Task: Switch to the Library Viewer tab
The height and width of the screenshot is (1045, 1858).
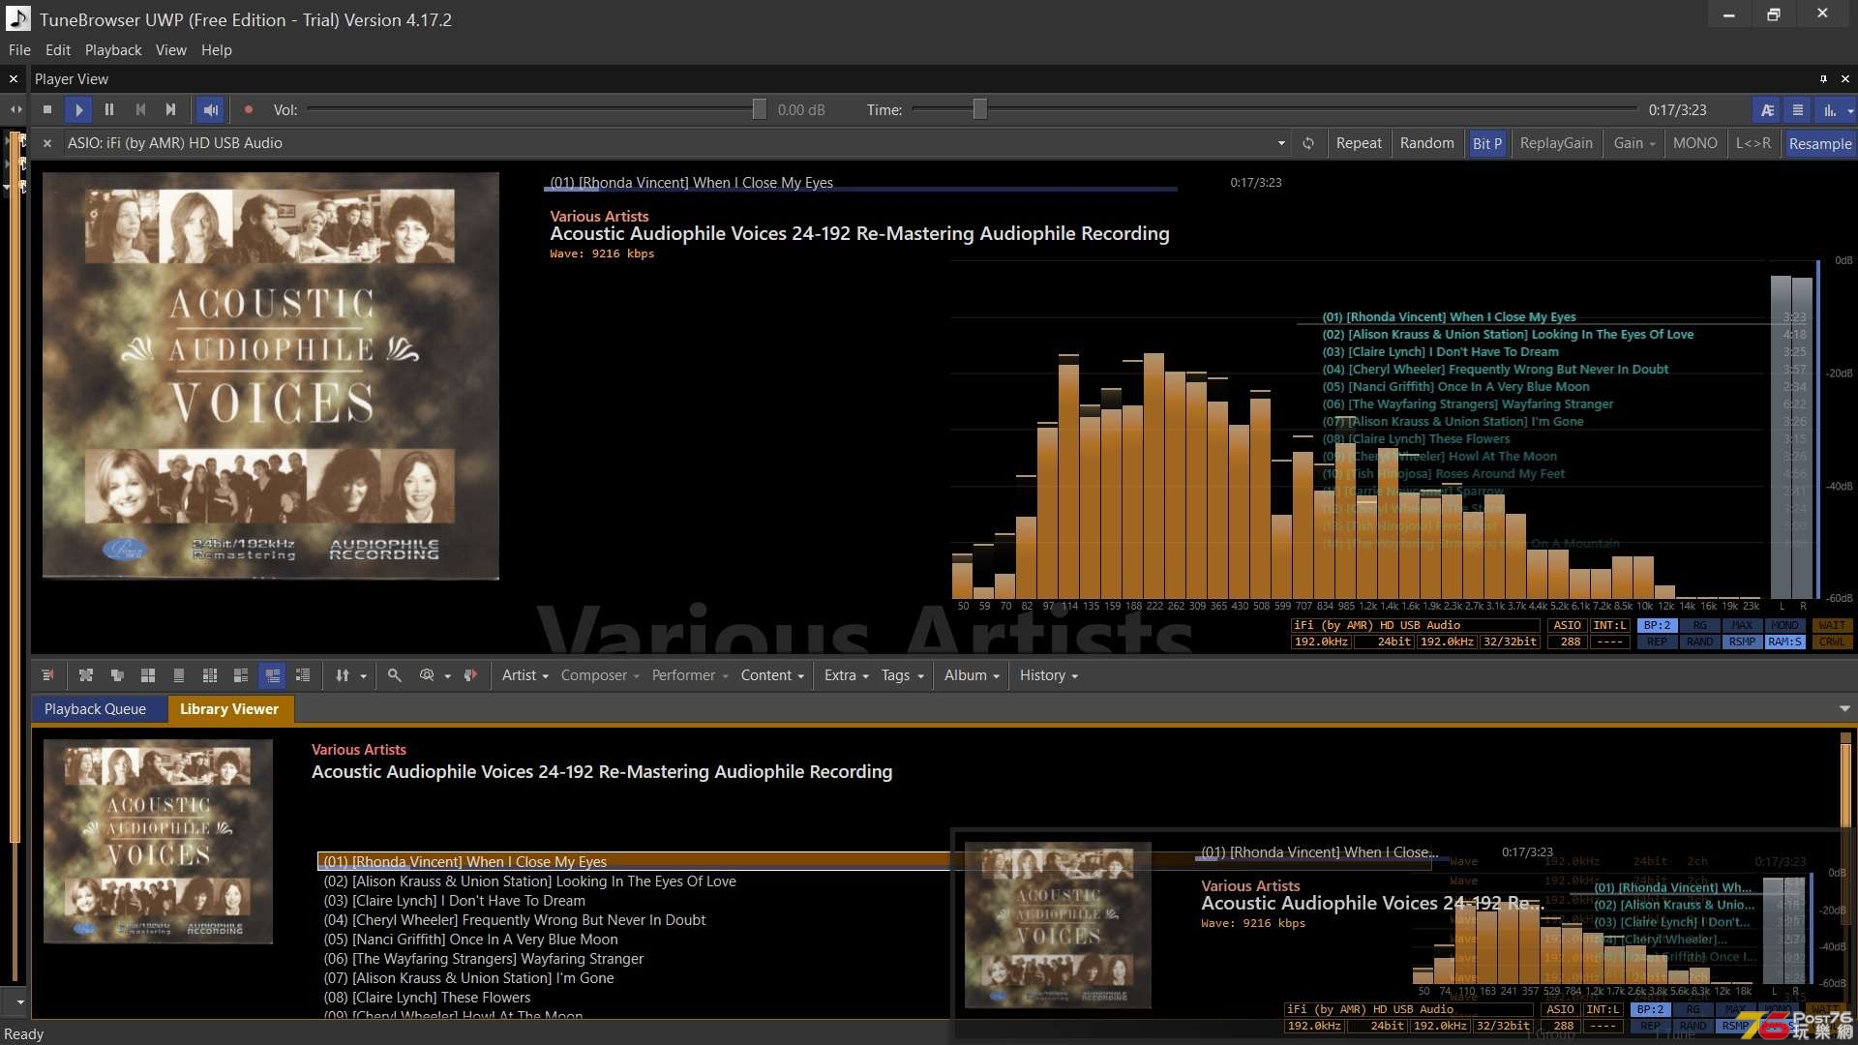Action: point(229,709)
